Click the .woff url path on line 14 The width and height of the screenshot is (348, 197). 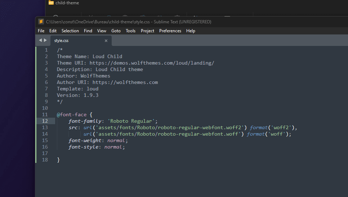[168, 134]
